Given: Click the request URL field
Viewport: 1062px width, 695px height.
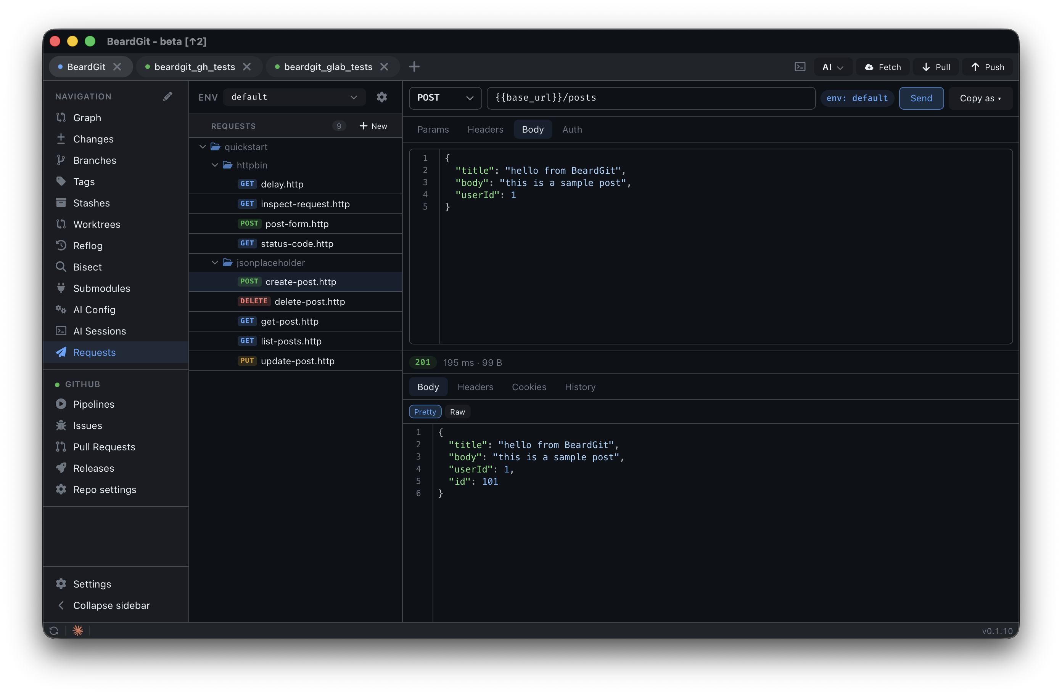Looking at the screenshot, I should tap(651, 98).
